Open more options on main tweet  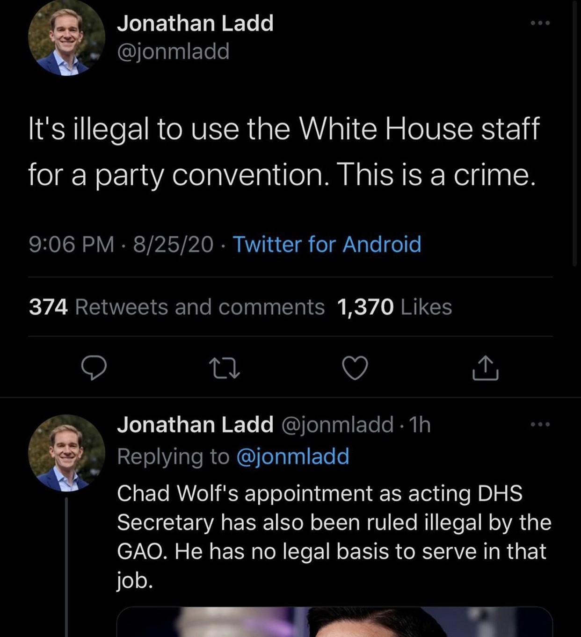540,22
